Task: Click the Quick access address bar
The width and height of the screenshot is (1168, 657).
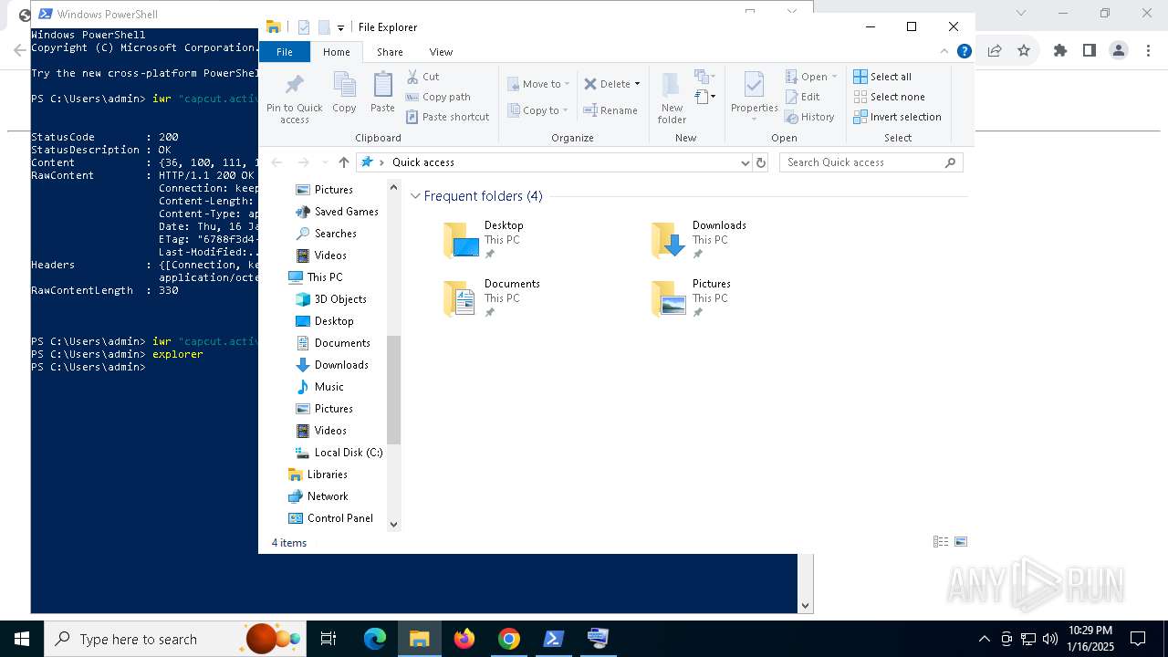Action: [554, 162]
